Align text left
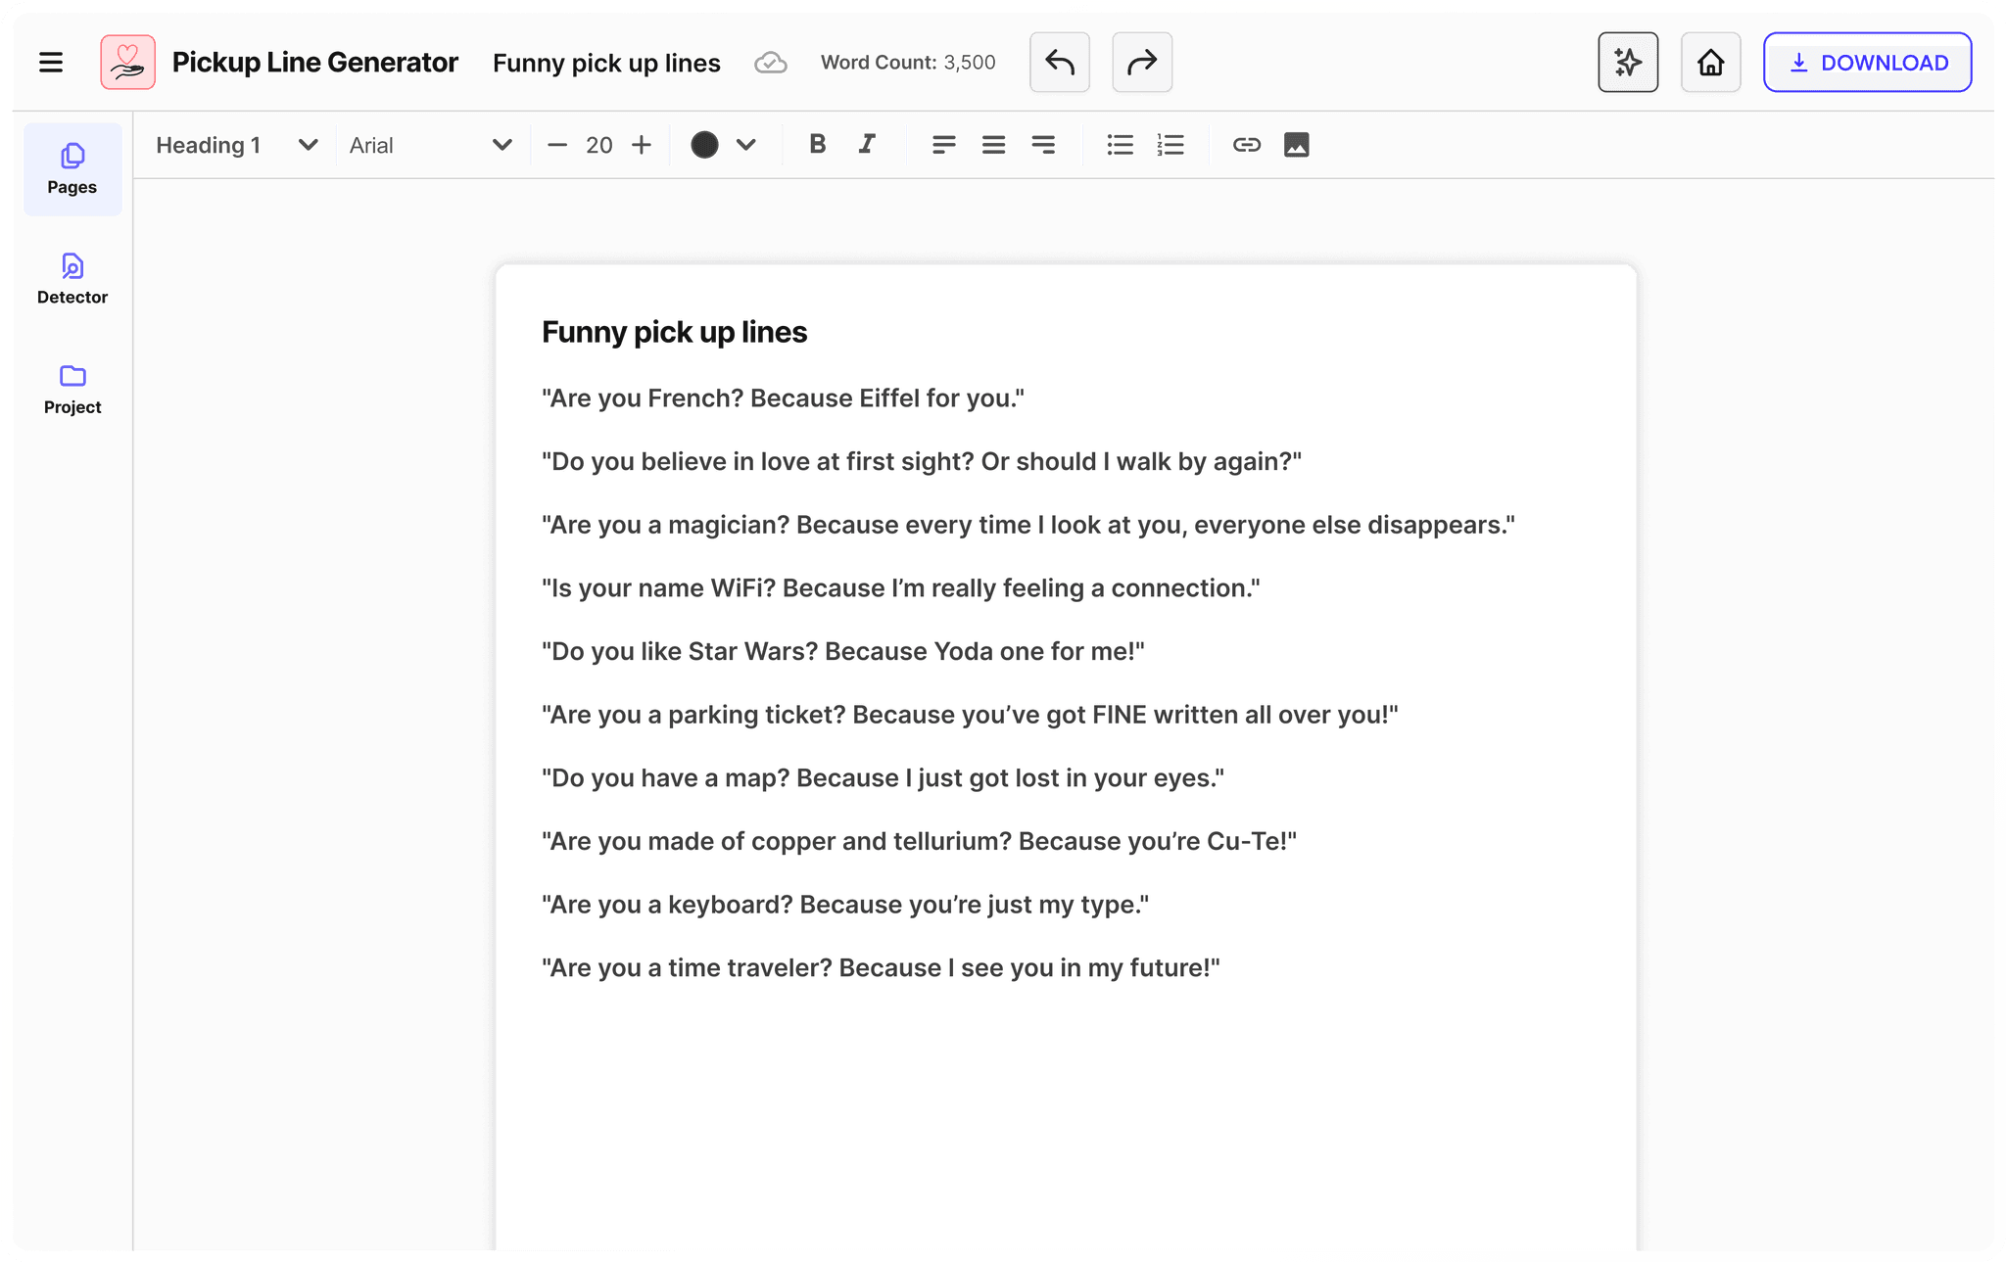 [x=944, y=145]
